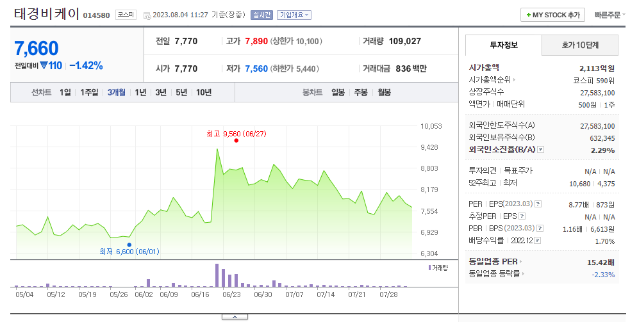Click the current price 7,660
630x322 pixels.
[x=37, y=48]
